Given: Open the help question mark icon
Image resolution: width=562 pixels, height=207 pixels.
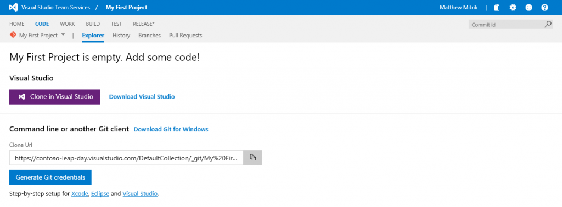Looking at the screenshot, I should pos(545,8).
